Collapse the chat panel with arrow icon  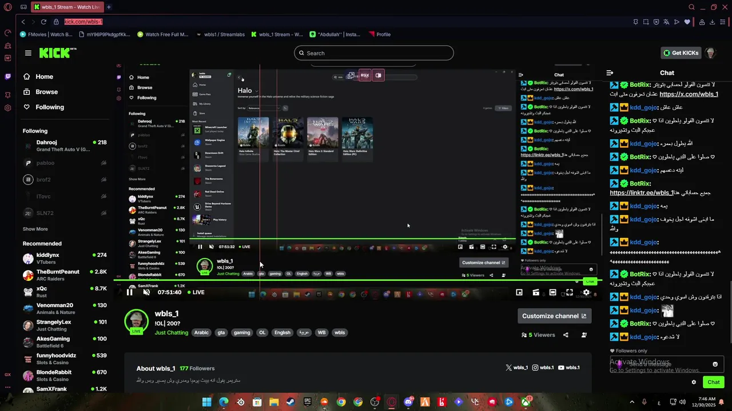click(x=610, y=73)
